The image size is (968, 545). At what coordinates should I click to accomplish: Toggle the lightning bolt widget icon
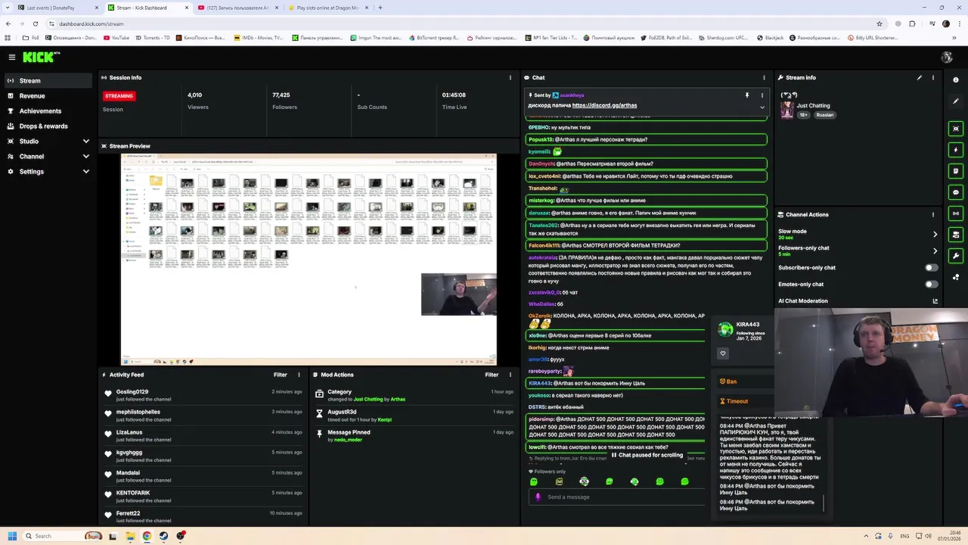click(956, 150)
